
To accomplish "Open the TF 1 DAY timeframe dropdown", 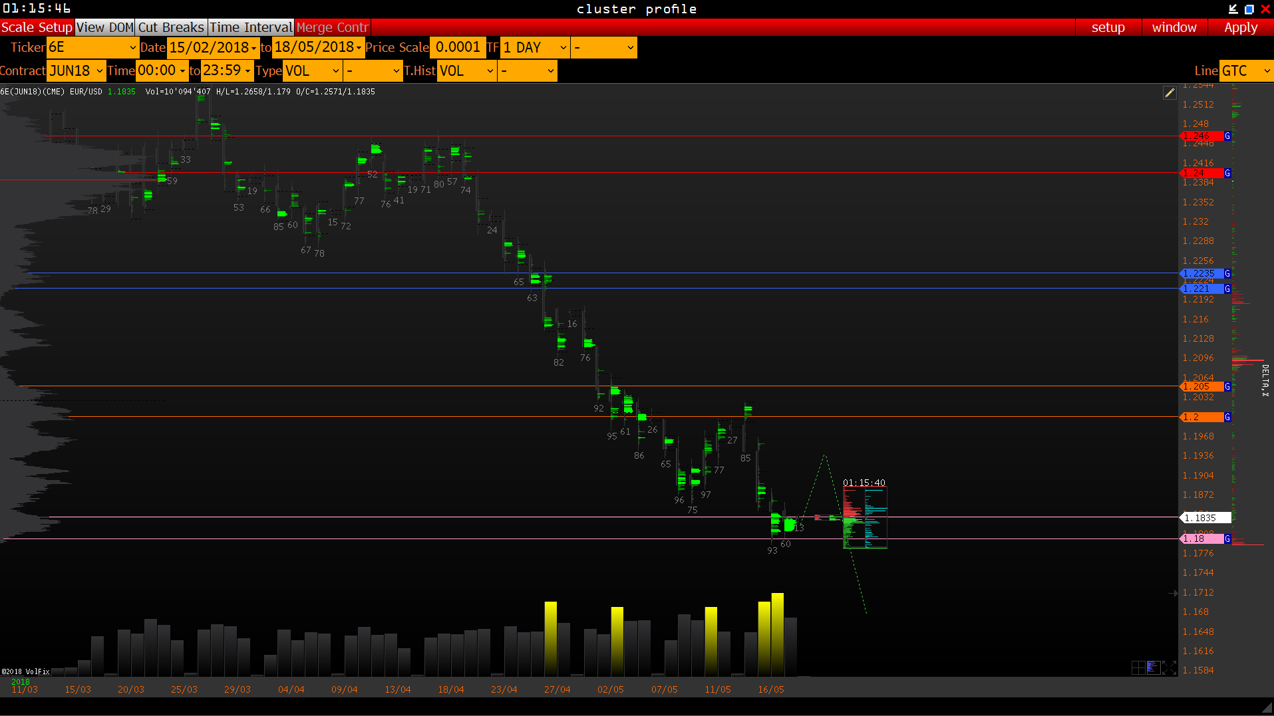I will pos(535,47).
